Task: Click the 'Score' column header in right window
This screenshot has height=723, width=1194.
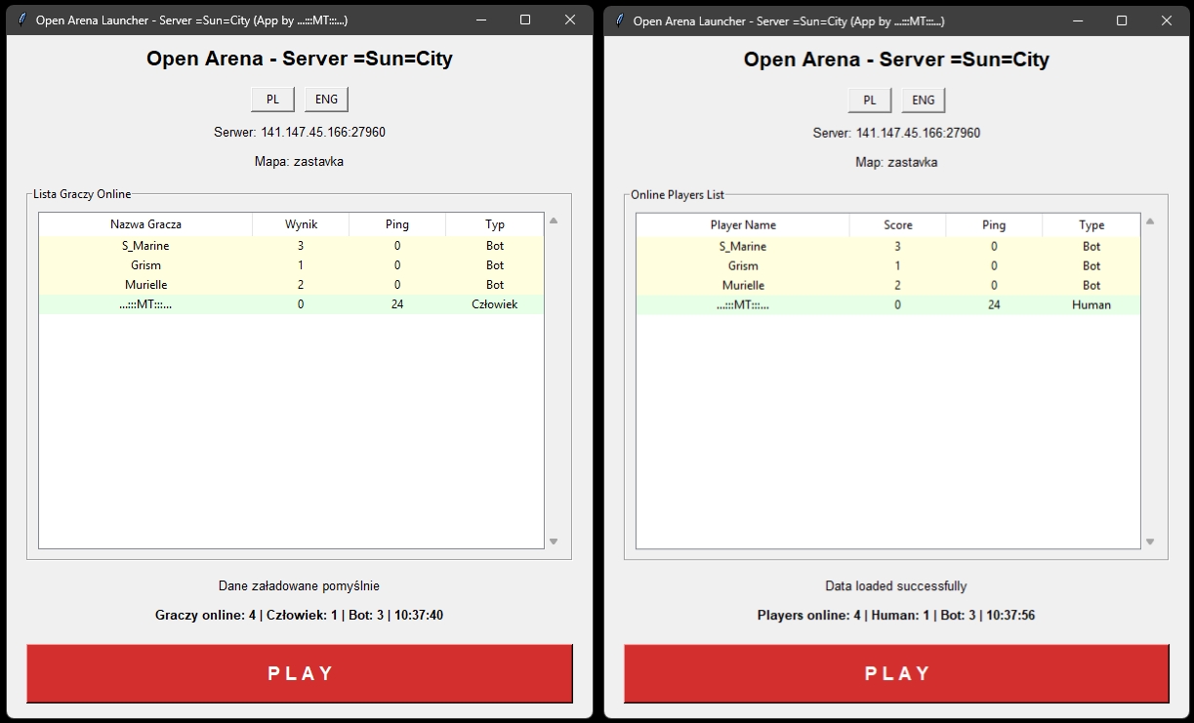Action: tap(897, 225)
